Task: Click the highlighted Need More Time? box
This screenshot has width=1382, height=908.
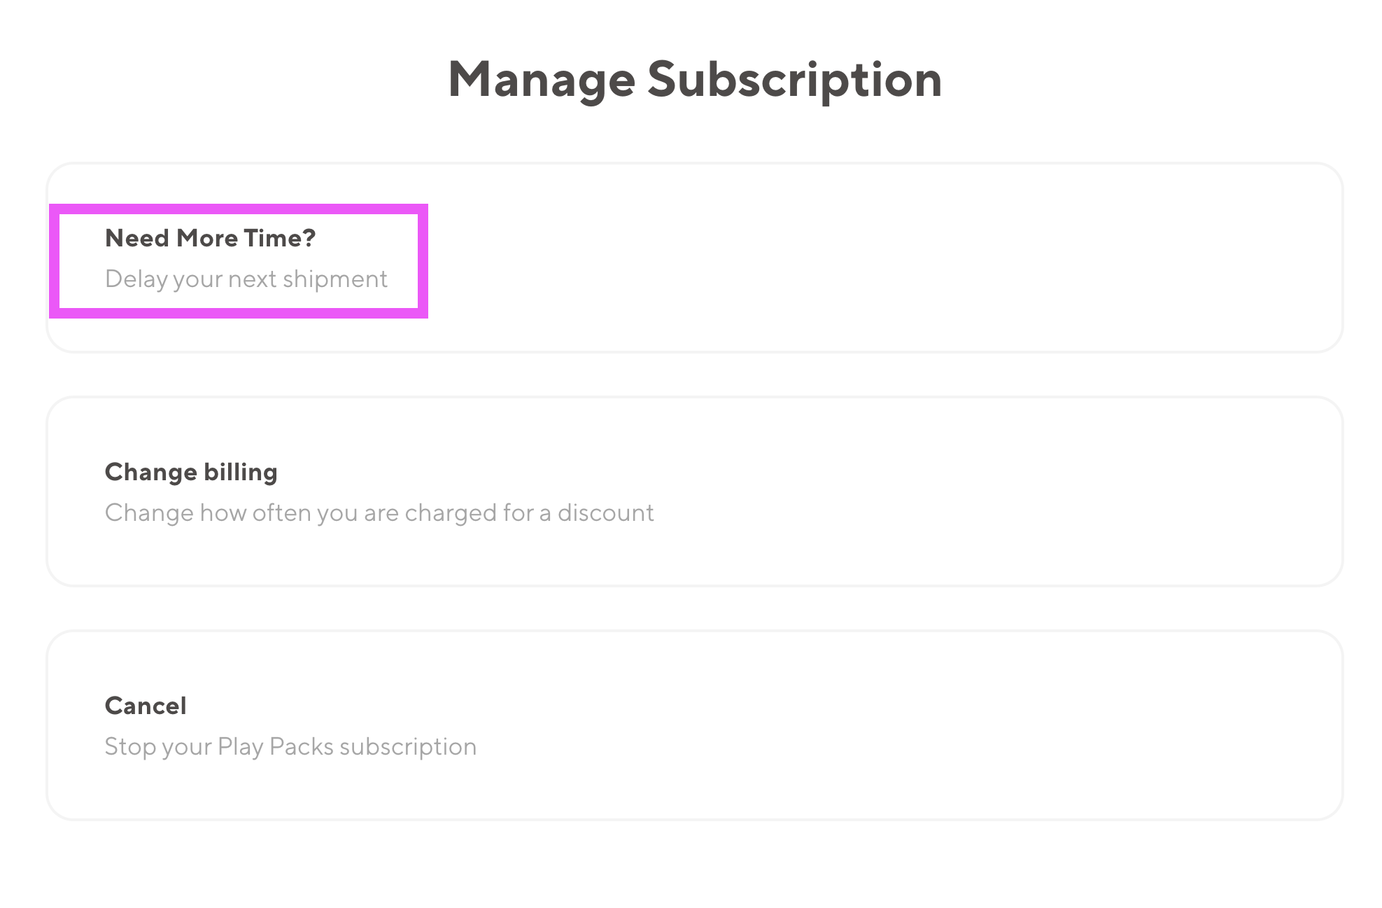Action: pyautogui.click(x=239, y=260)
